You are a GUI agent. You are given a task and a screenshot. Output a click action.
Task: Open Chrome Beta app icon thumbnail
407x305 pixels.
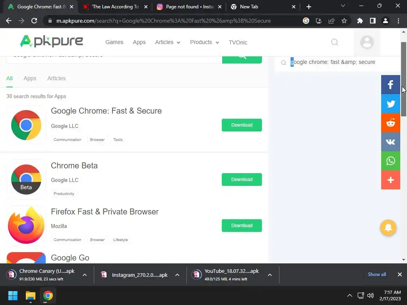coord(26,179)
